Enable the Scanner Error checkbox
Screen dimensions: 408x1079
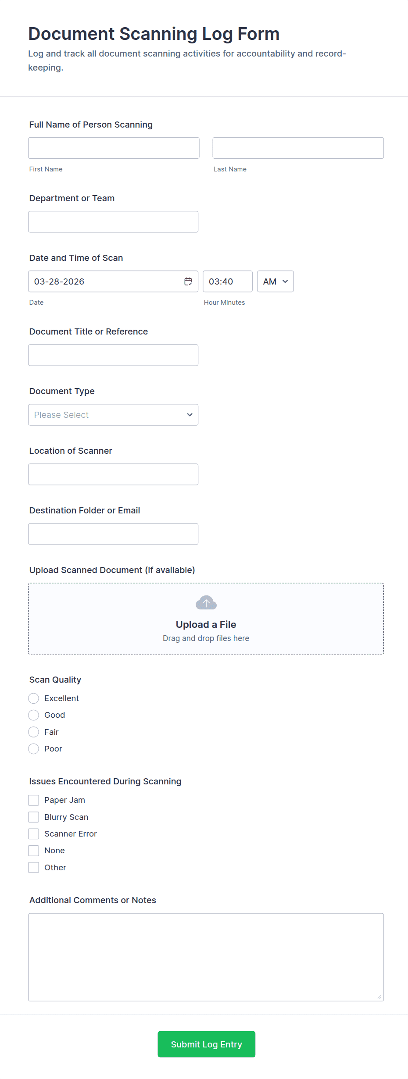[34, 834]
